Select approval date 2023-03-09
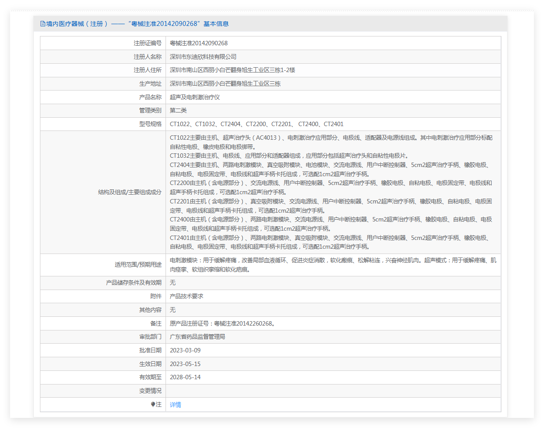Viewport: 544px width, 428px height. (185, 350)
